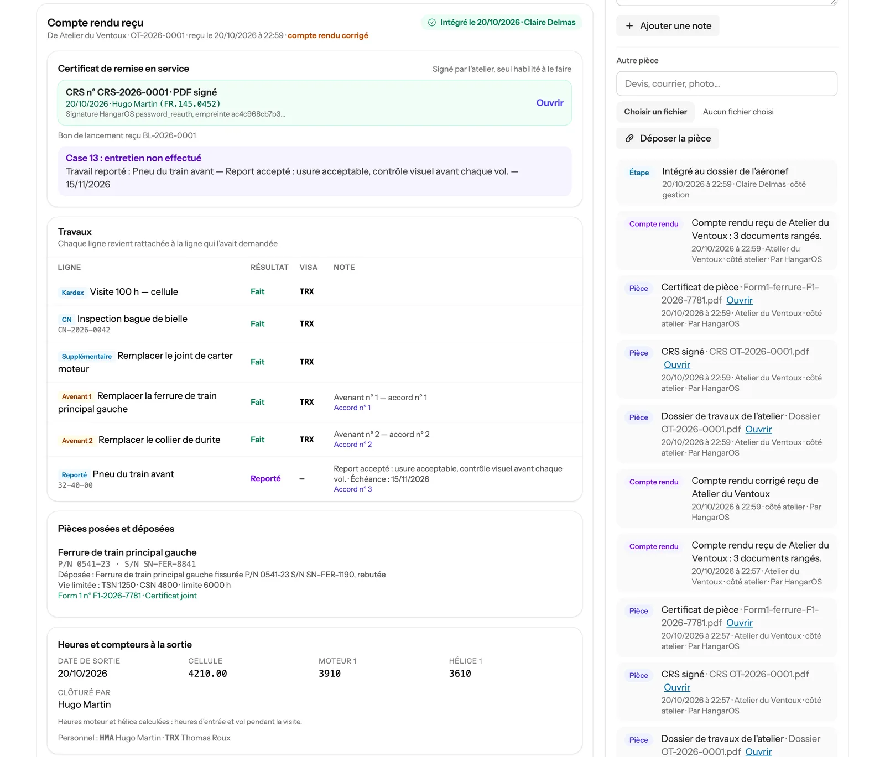
Task: Click the 32-40-00 ATA reference
Action: (75, 485)
